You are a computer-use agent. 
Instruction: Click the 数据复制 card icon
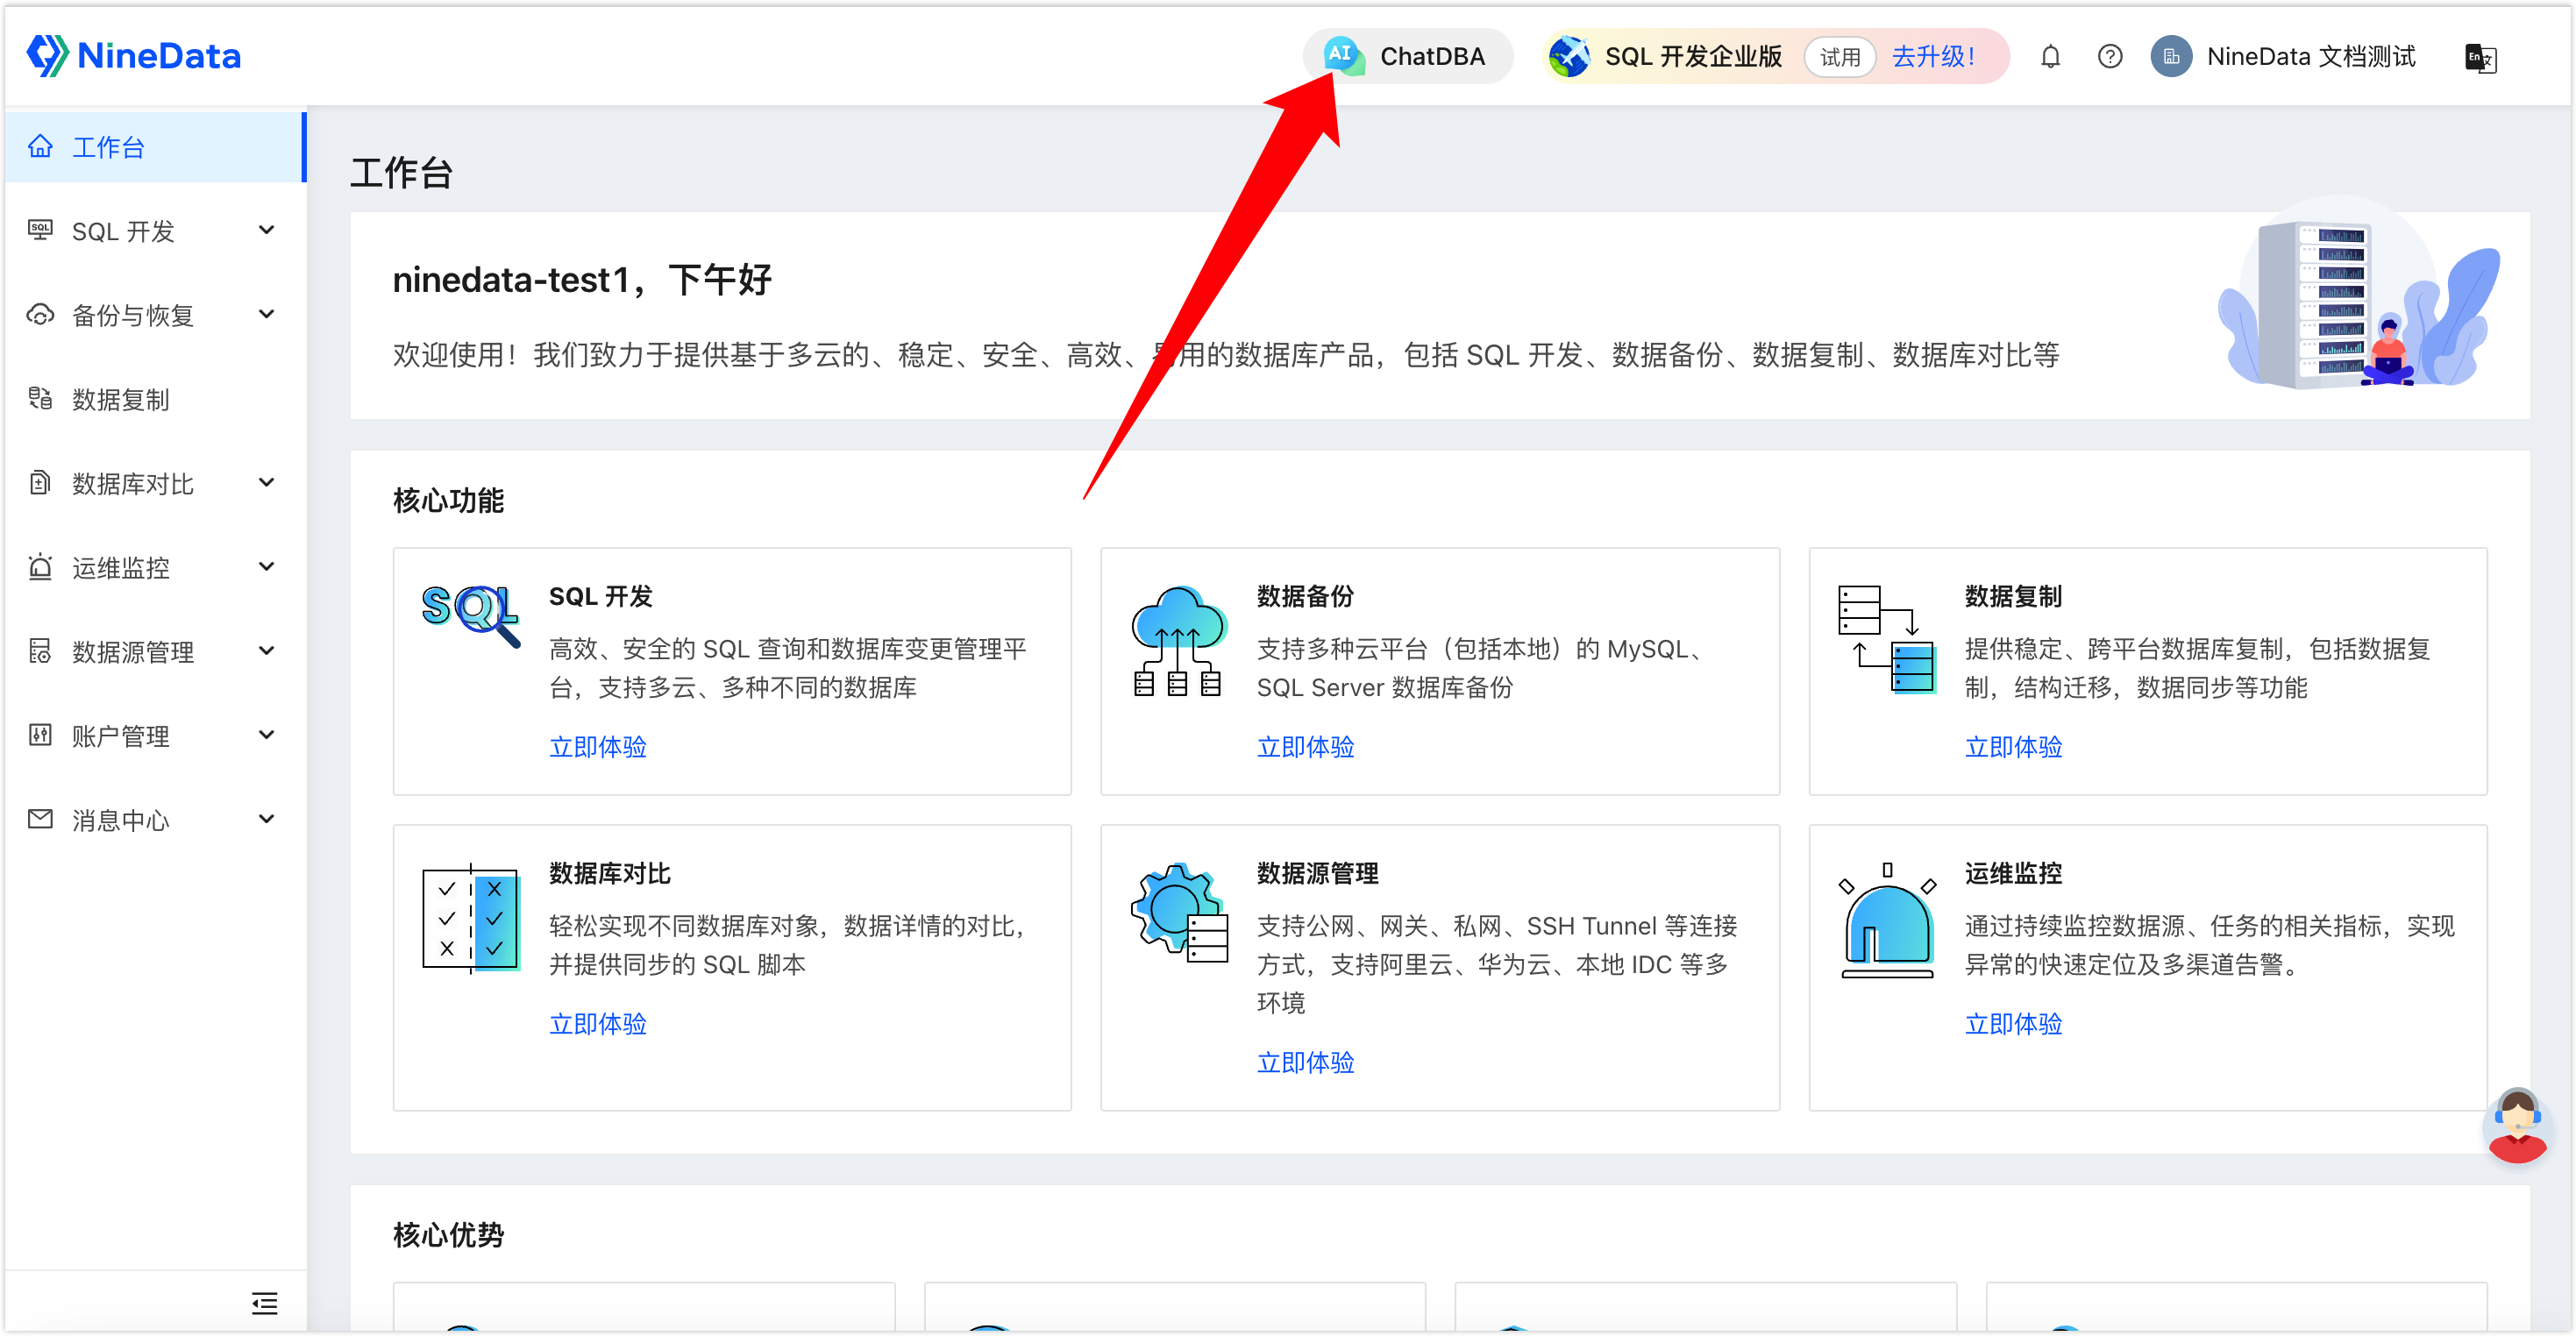(x=1887, y=639)
